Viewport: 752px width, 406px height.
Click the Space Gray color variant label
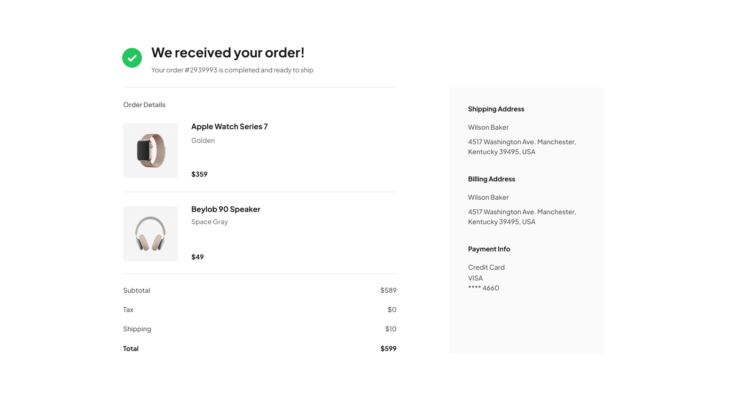point(209,221)
